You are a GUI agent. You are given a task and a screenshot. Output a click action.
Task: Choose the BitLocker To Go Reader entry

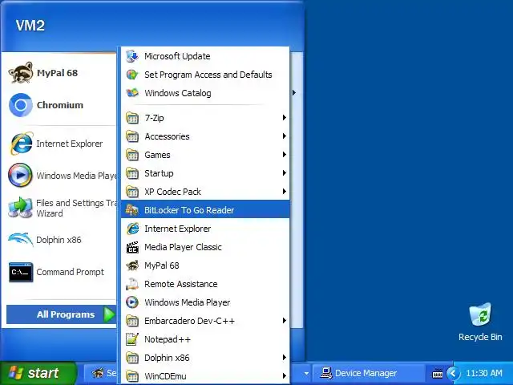click(x=205, y=210)
